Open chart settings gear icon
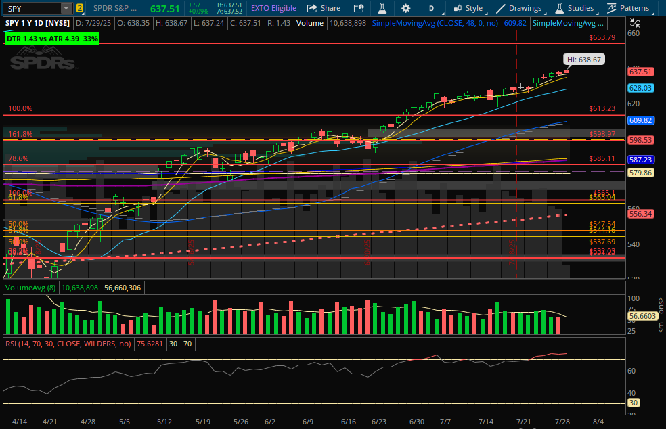This screenshot has width=666, height=429. pyautogui.click(x=406, y=8)
